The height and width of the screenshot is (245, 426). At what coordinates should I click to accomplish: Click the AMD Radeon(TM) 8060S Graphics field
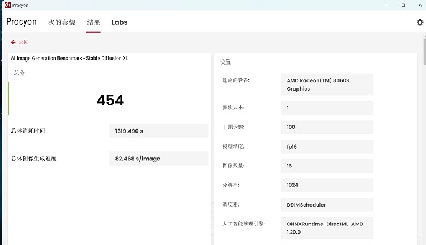point(327,85)
